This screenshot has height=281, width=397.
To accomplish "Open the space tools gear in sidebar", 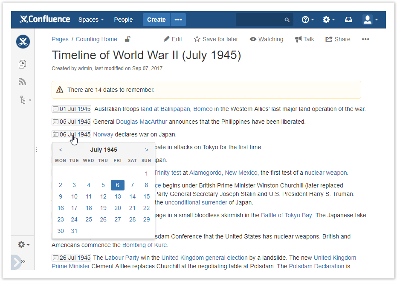I will (x=23, y=244).
